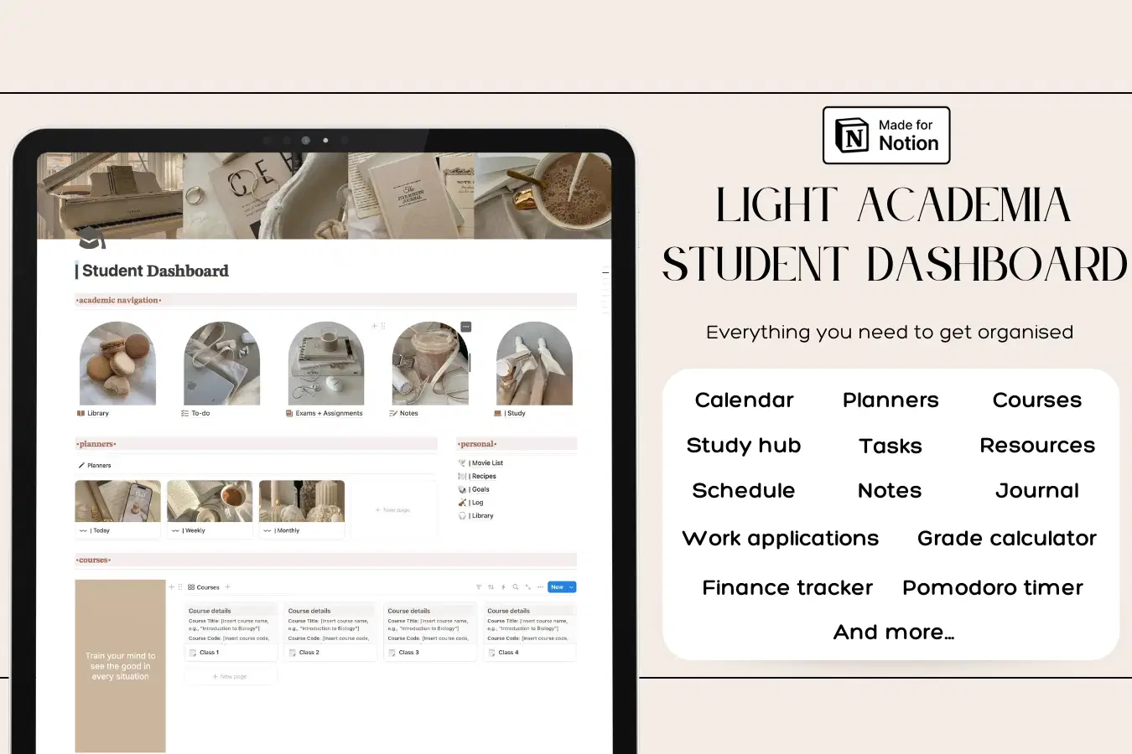The height and width of the screenshot is (754, 1132).
Task: Expand the dropdown arrow on New button
Action: pyautogui.click(x=572, y=587)
